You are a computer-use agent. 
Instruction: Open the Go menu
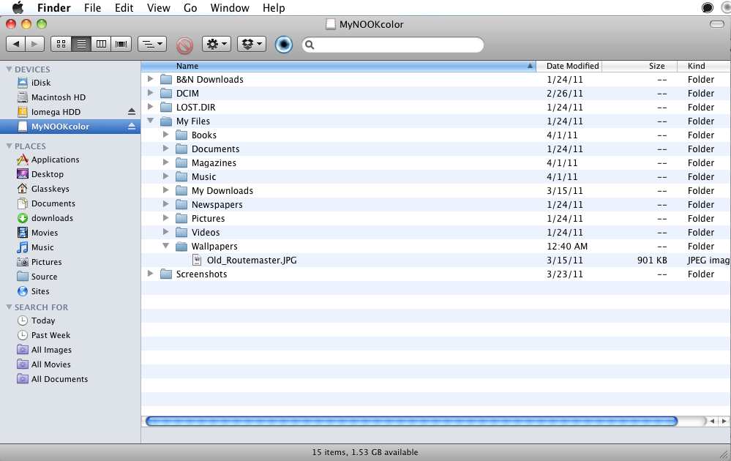(190, 8)
